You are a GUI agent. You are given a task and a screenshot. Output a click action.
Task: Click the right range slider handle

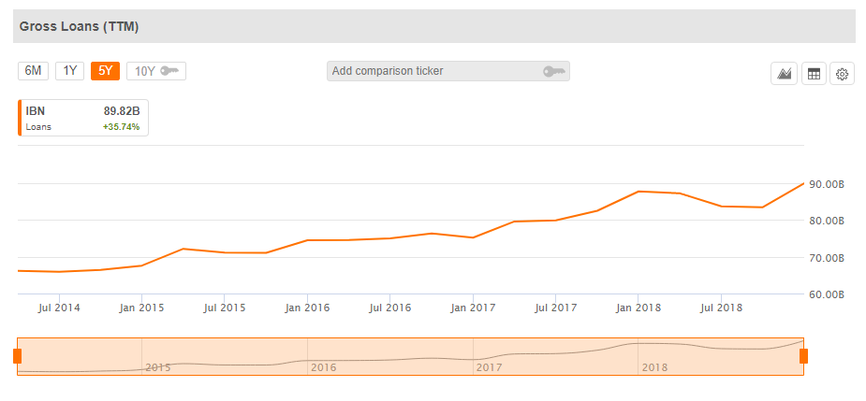pyautogui.click(x=803, y=356)
